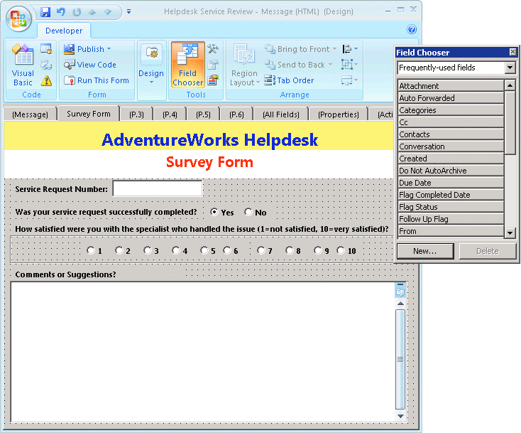Image resolution: width=521 pixels, height=433 pixels.
Task: Open the (Properties) tab
Action: coord(339,114)
